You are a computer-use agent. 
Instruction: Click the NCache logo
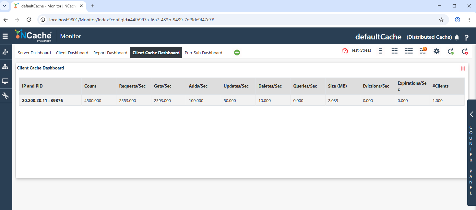[x=33, y=36]
